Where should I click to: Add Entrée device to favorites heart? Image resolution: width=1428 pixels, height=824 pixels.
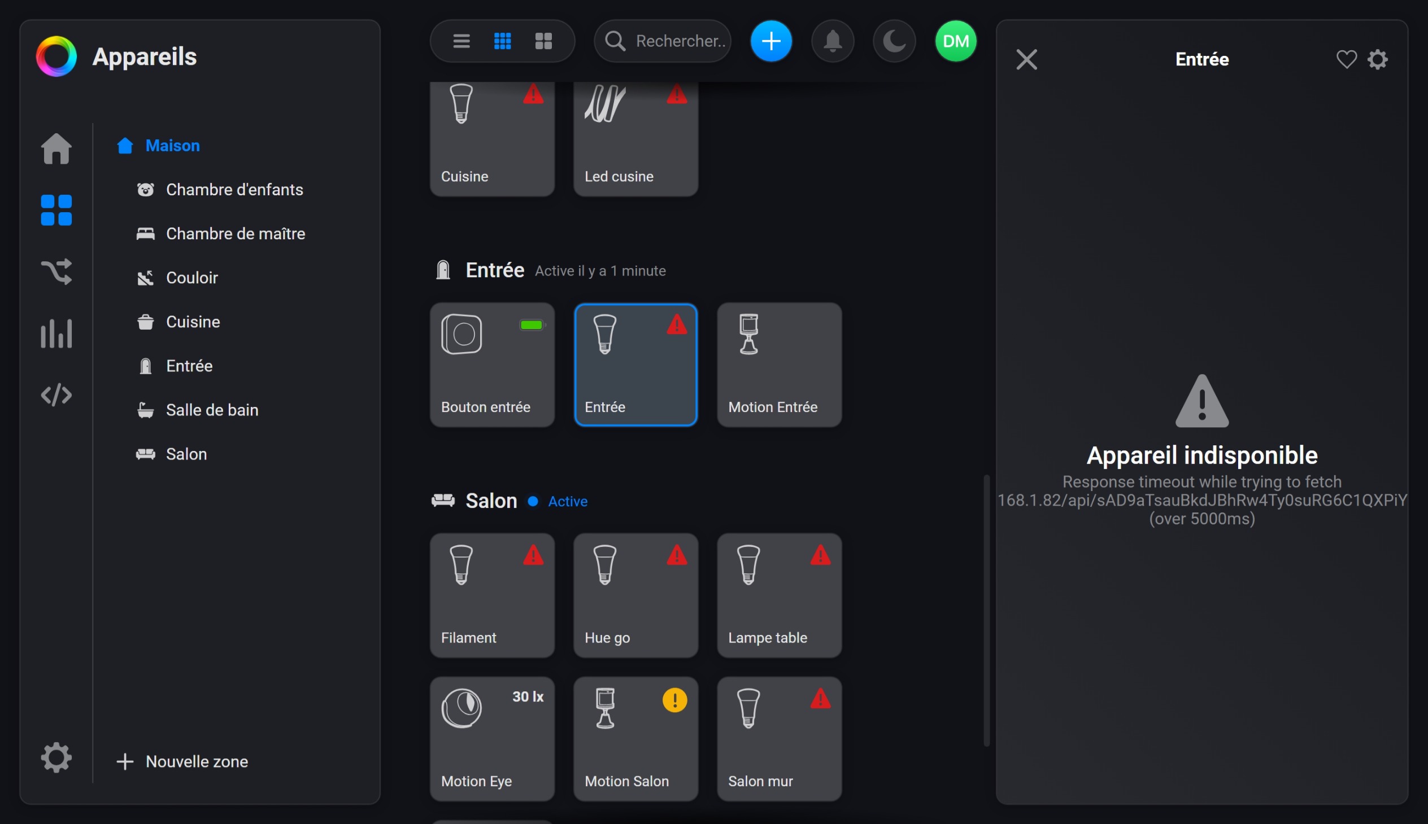pos(1346,59)
